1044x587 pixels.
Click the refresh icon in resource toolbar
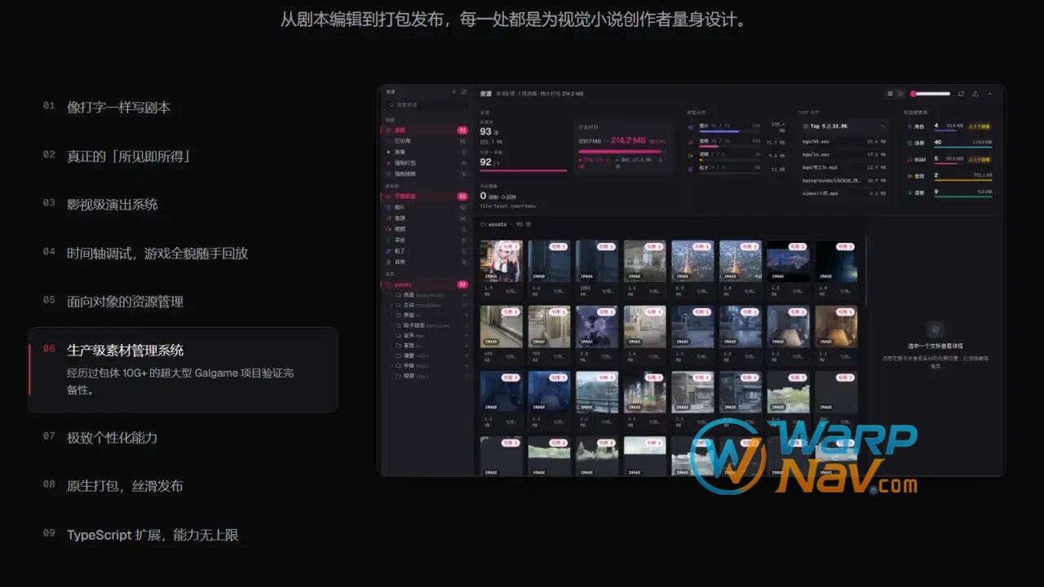pos(961,94)
